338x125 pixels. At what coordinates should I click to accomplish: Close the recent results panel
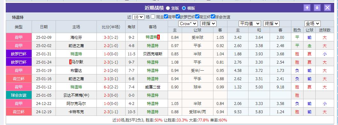[x=327, y=8]
